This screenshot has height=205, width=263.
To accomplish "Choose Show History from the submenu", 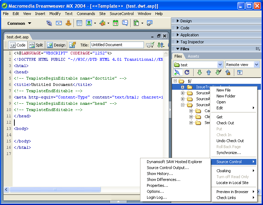I will click(x=160, y=174).
